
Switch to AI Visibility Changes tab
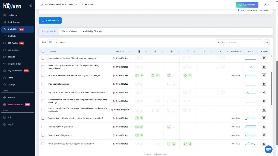pos(93,31)
